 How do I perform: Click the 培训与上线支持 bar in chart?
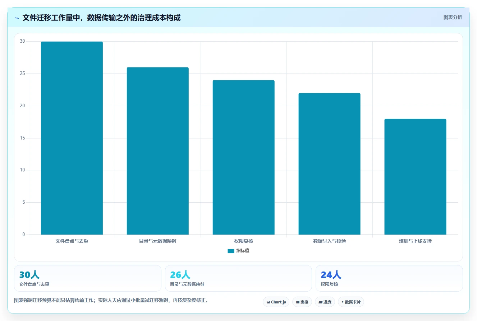pyautogui.click(x=415, y=177)
